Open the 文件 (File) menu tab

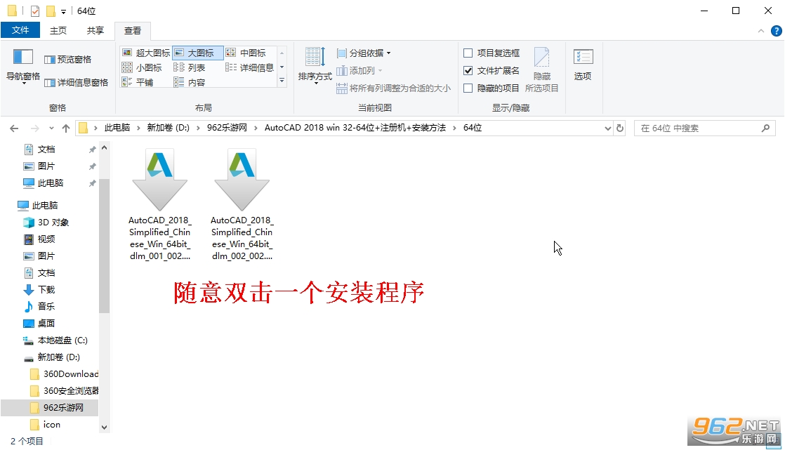click(20, 30)
